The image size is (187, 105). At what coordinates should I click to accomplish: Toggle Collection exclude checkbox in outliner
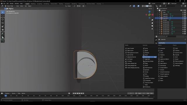click(x=181, y=10)
